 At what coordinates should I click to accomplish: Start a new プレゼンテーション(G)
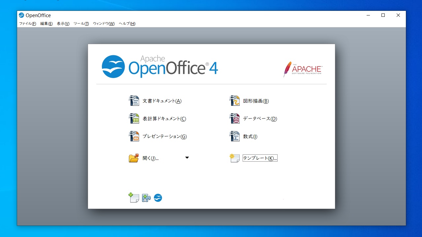tap(165, 137)
